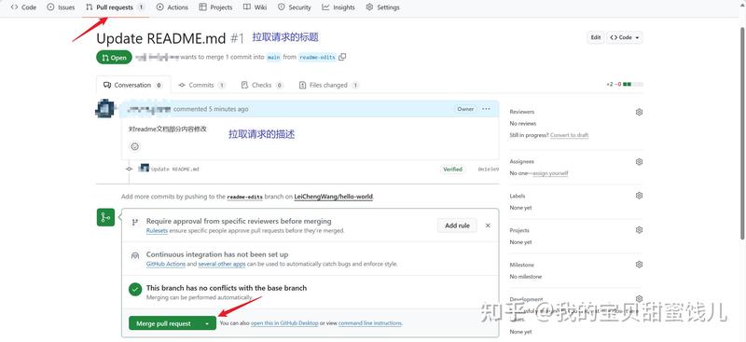Viewport: 746px width, 342px height.
Task: Open the Actions tab
Action: coord(173,7)
